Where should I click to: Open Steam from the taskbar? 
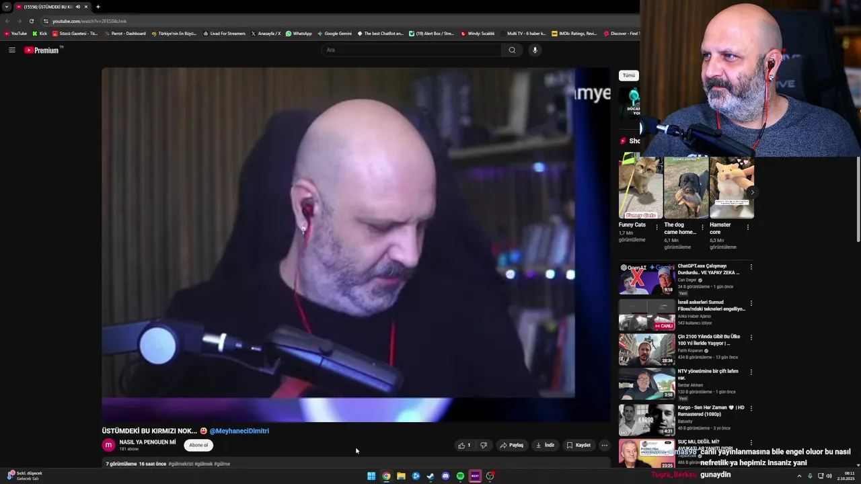430,476
